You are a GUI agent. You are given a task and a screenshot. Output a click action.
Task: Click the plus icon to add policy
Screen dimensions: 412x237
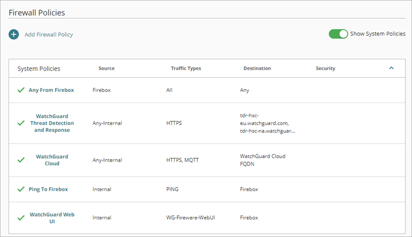tap(14, 34)
